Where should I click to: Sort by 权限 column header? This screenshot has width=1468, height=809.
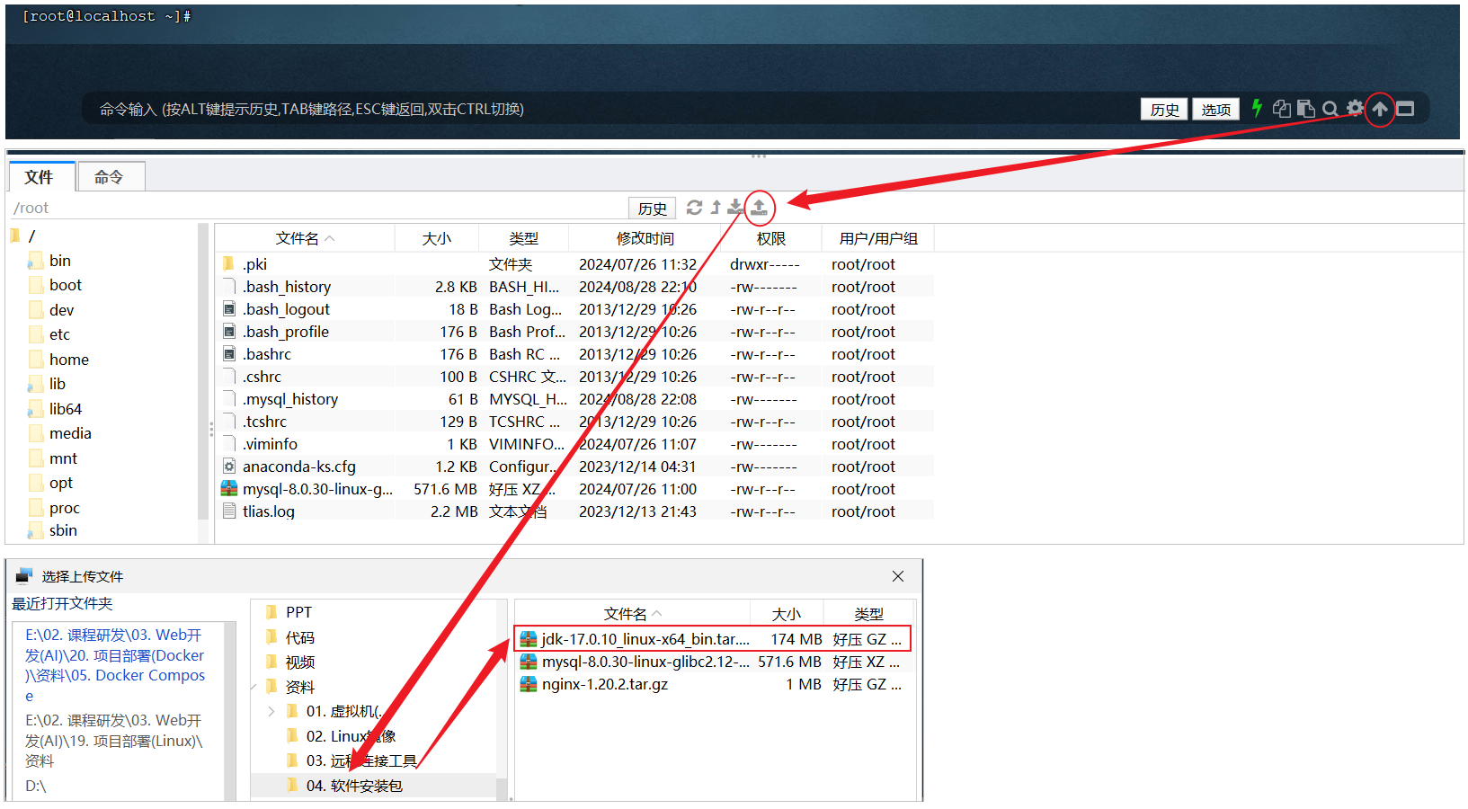pos(770,238)
